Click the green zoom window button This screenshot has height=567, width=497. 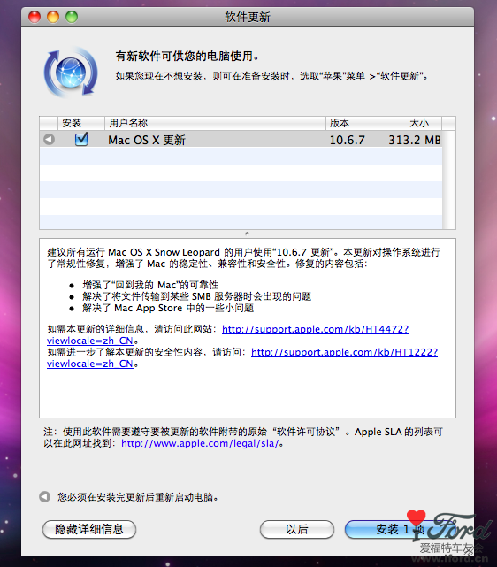tap(72, 17)
